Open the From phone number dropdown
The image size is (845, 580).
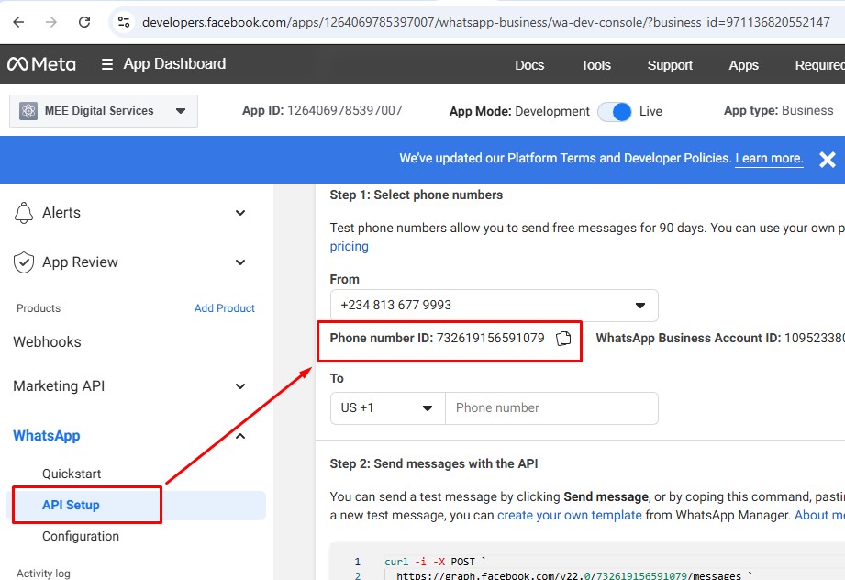coord(495,305)
